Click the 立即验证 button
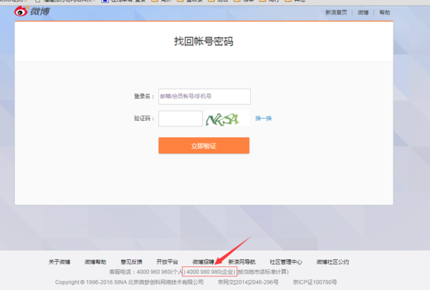Image resolution: width=430 pixels, height=290 pixels. (x=204, y=146)
